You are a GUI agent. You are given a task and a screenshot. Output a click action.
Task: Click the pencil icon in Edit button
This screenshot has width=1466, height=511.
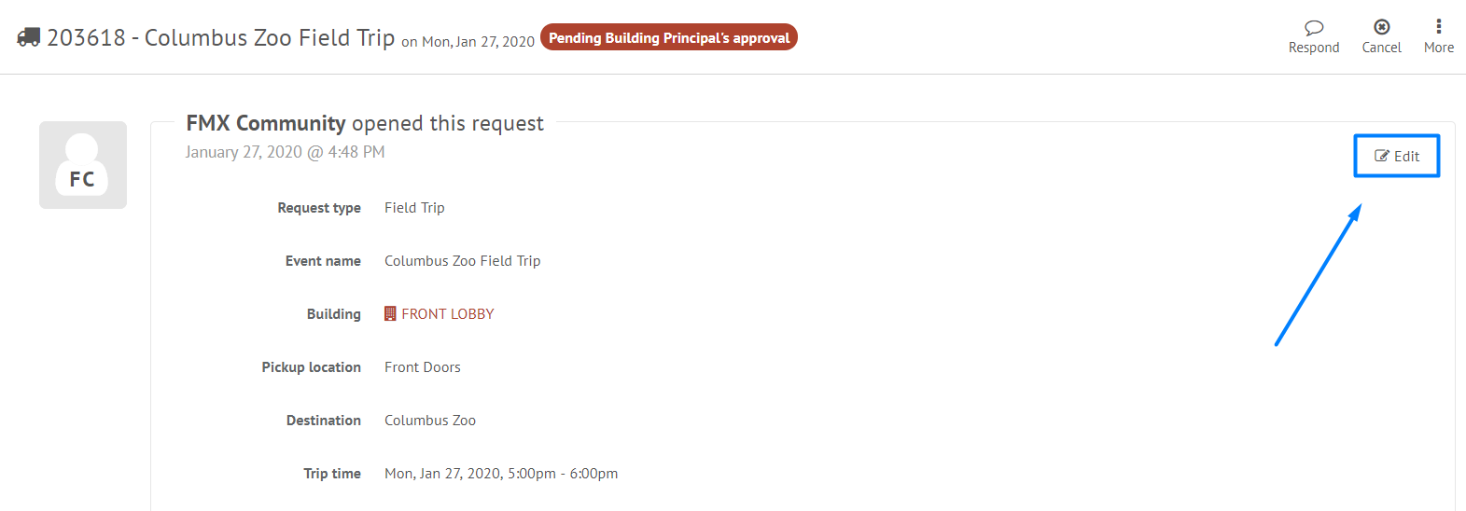coord(1382,156)
